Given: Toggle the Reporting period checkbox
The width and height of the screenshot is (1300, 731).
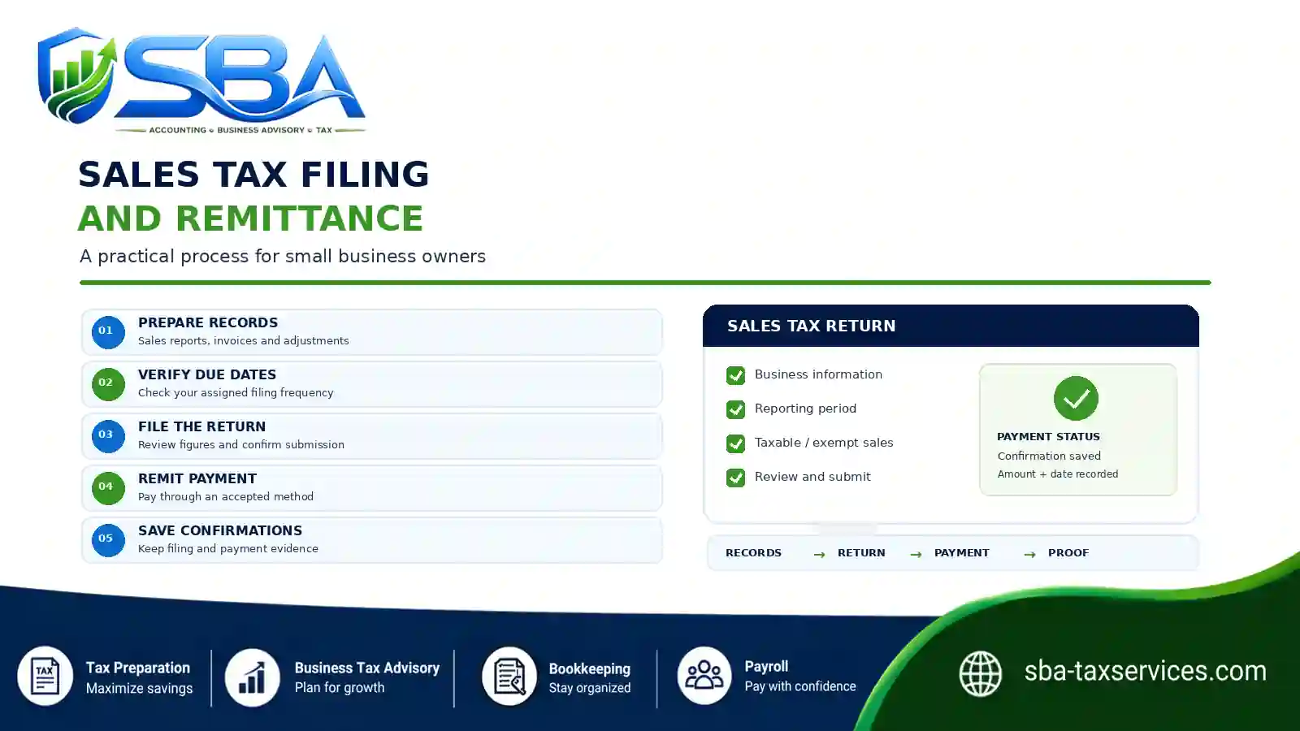Looking at the screenshot, I should click(735, 409).
